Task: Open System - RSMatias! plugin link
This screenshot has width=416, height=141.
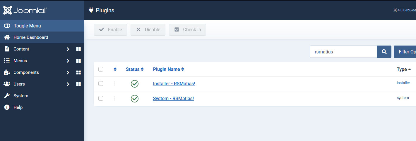Action: pos(173,98)
